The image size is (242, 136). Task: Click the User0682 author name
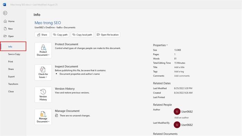[187, 111]
